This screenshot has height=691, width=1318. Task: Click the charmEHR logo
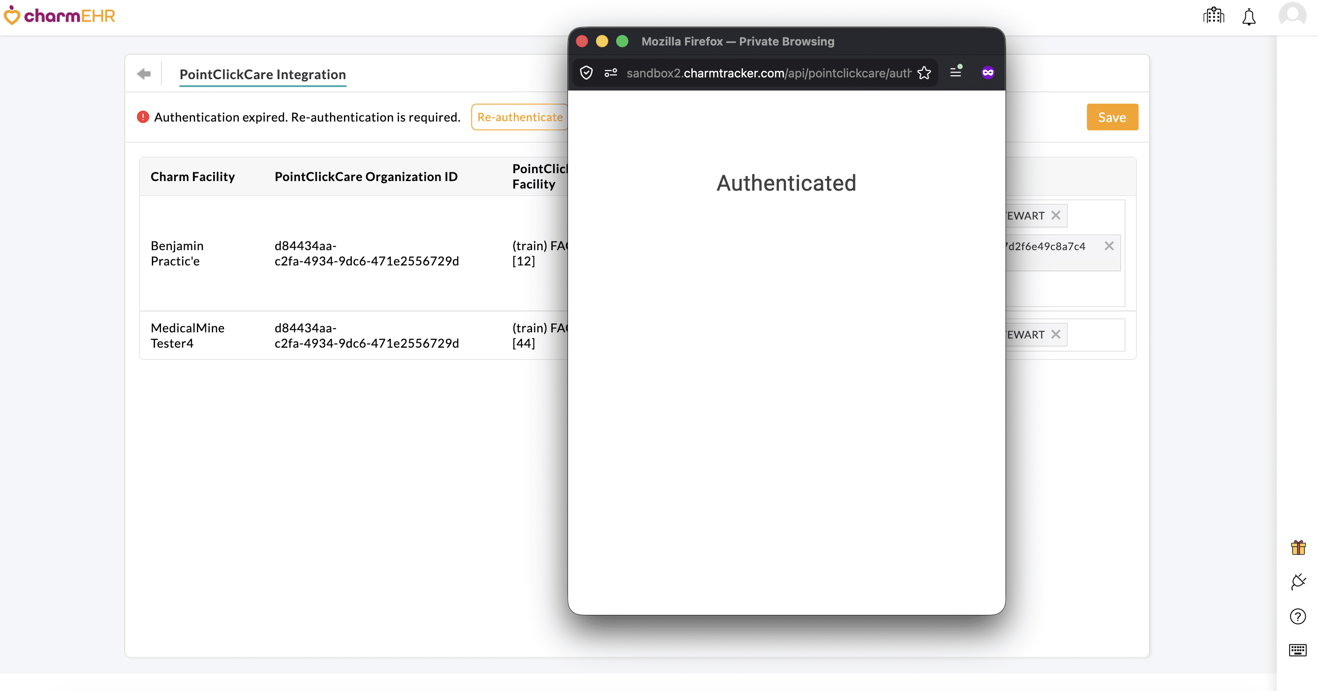point(60,15)
